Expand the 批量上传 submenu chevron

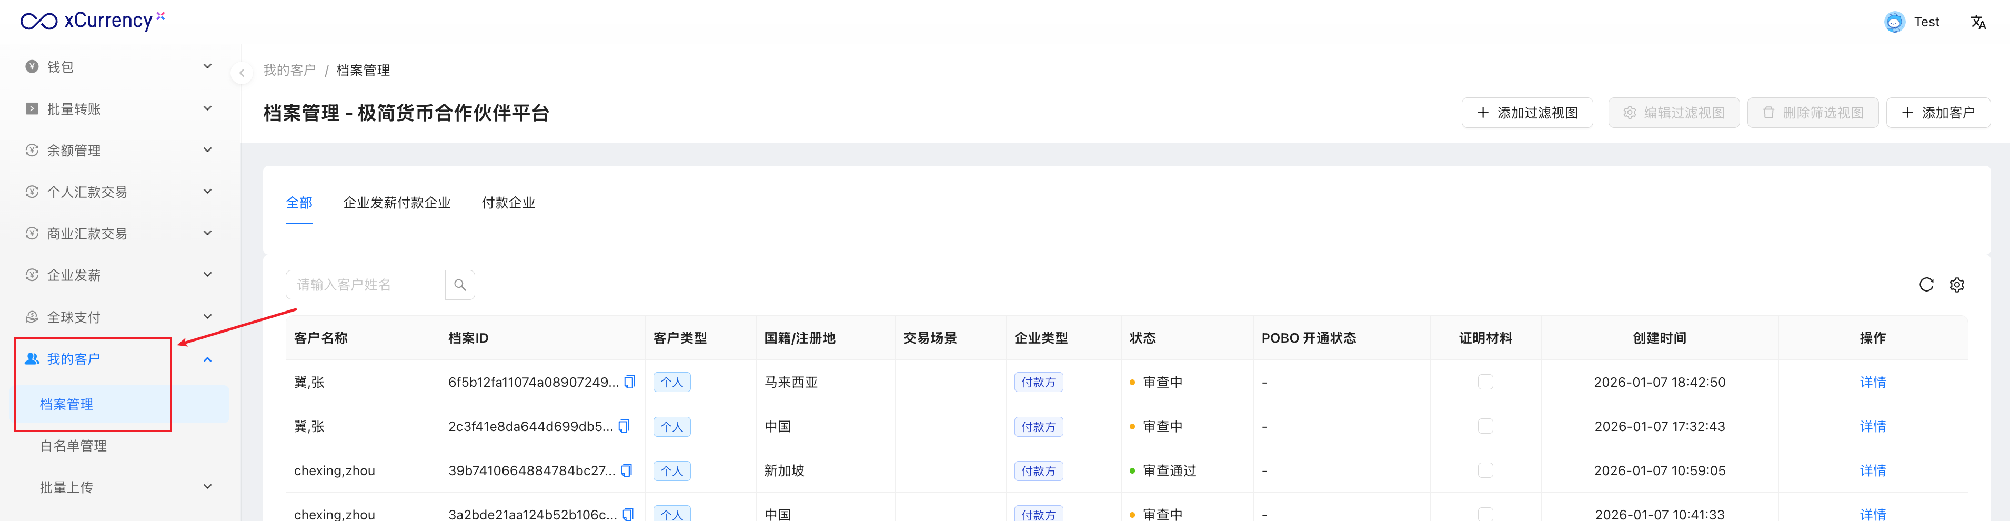coord(207,487)
